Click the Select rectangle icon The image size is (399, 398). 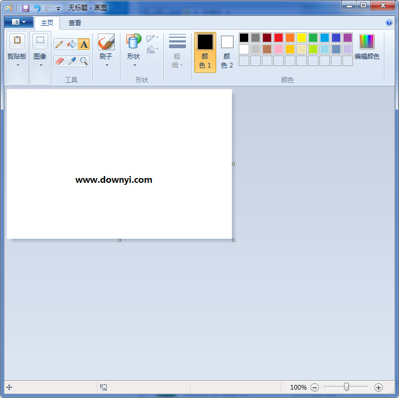pos(40,41)
